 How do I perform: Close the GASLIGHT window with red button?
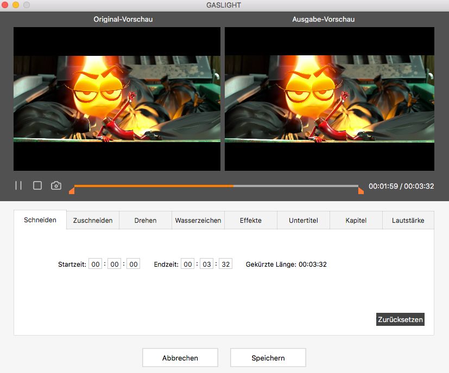[5, 5]
